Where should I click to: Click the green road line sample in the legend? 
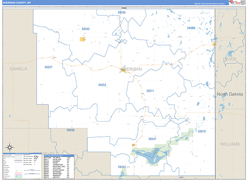18,178
